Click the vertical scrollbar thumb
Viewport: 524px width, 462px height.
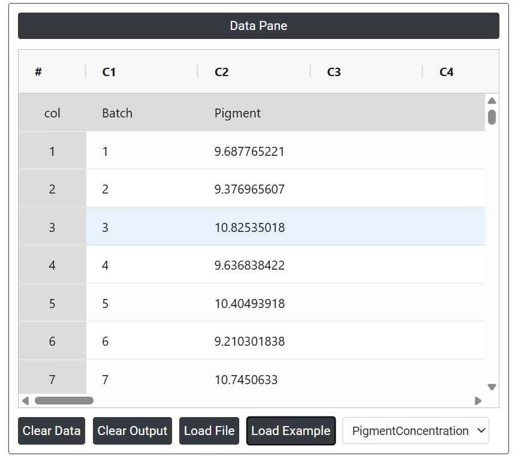(492, 117)
